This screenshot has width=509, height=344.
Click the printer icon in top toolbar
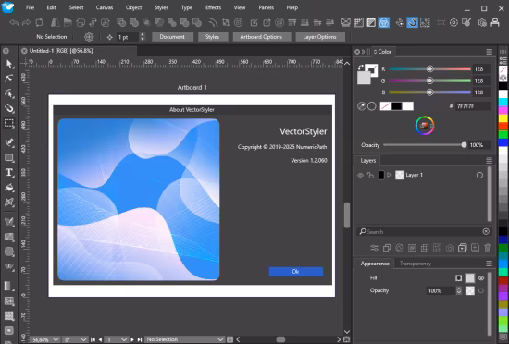point(495,23)
